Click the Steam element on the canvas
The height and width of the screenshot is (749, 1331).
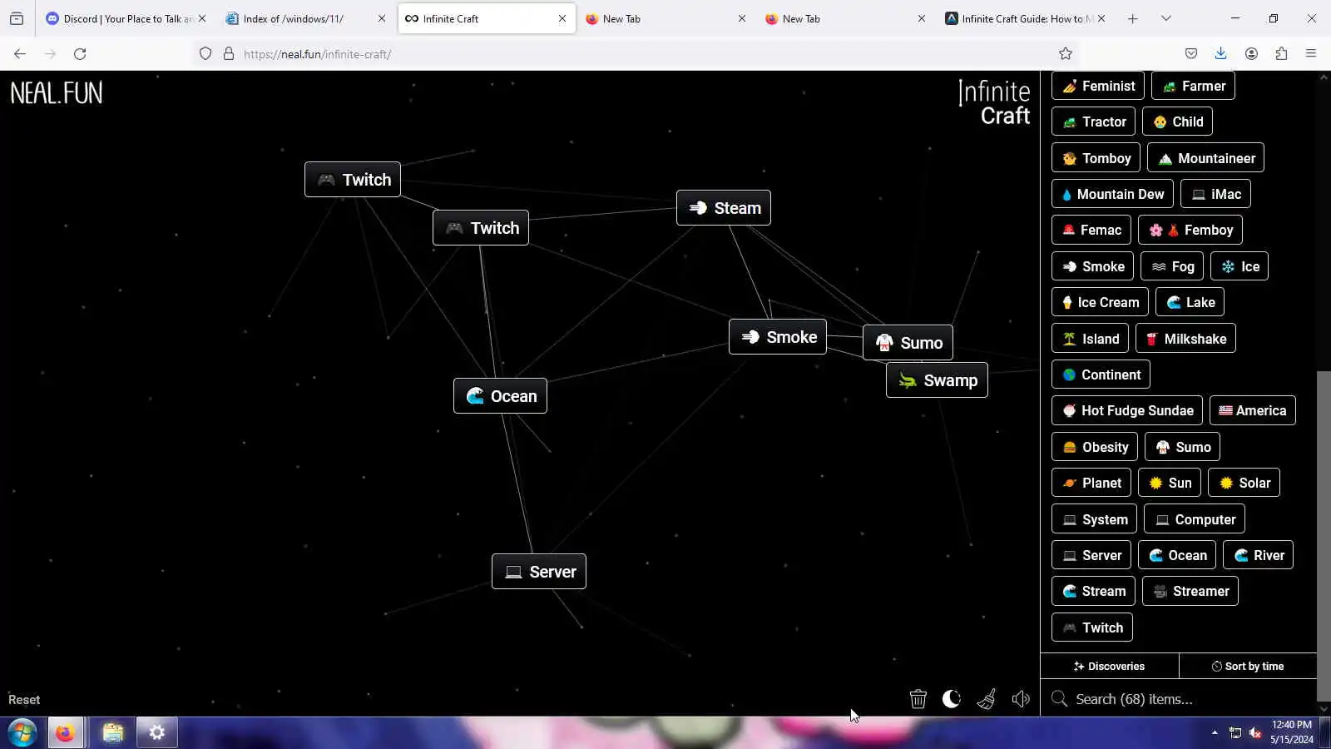point(724,208)
